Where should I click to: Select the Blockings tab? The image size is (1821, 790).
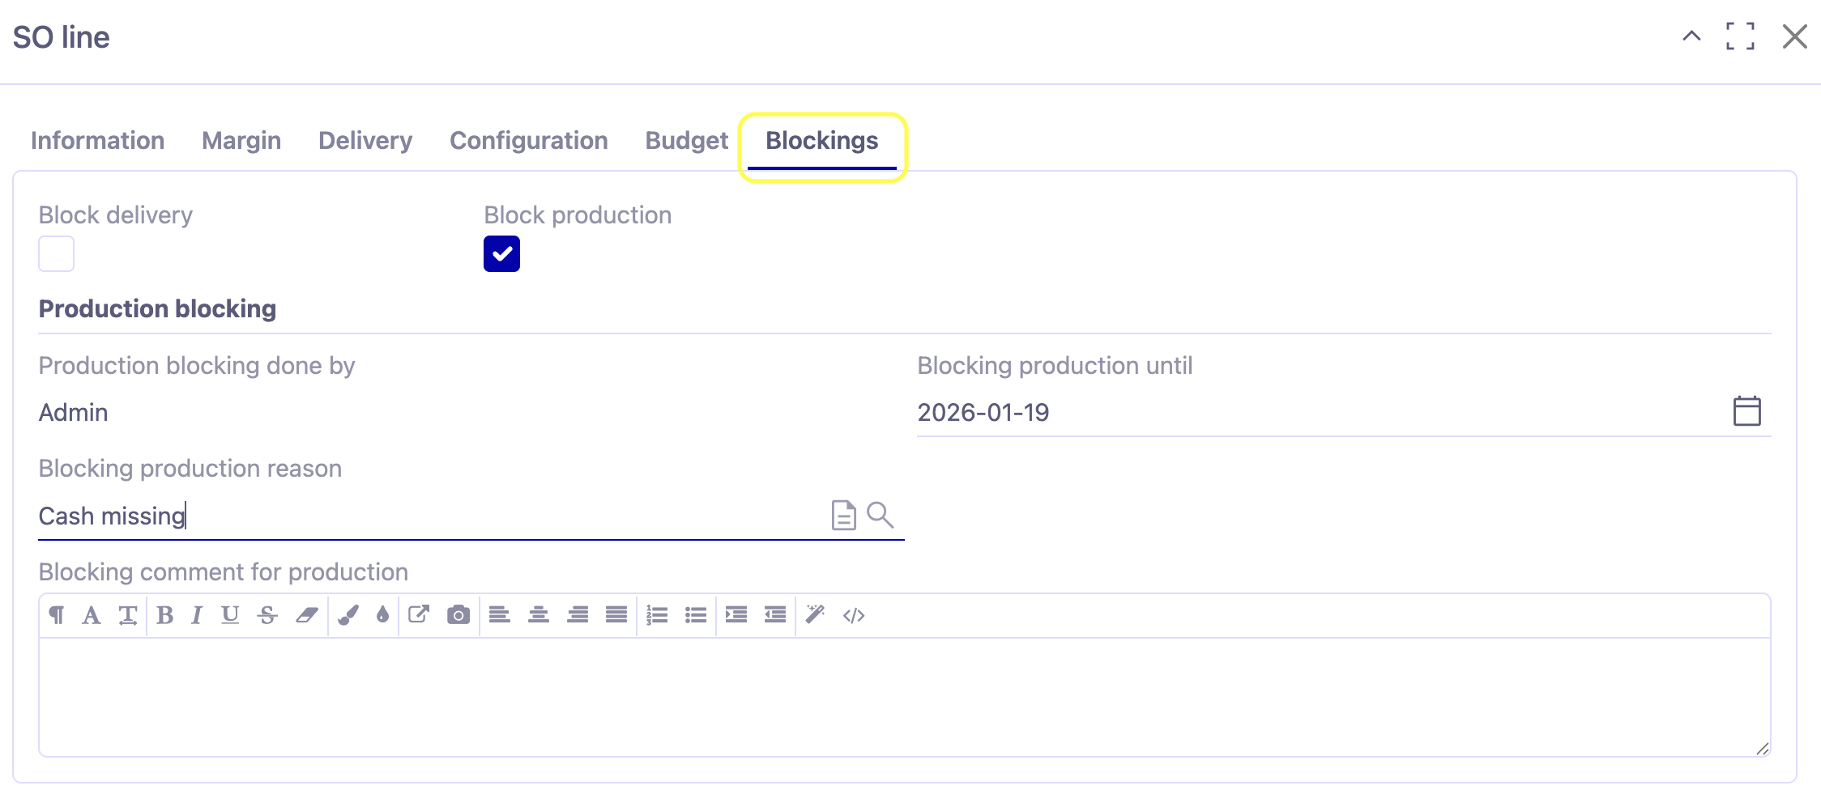822,141
